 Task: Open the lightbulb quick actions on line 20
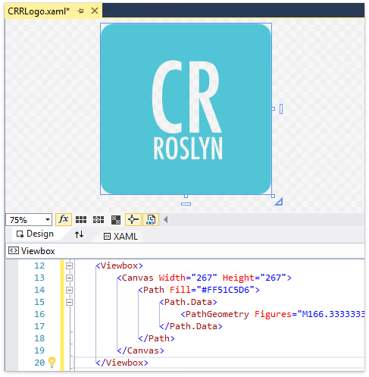(52, 363)
